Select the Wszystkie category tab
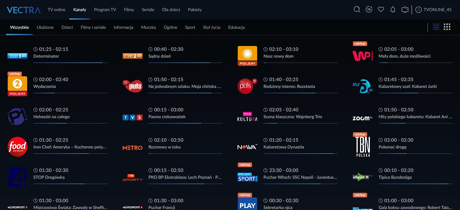Image resolution: width=460 pixels, height=210 pixels. pyautogui.click(x=20, y=27)
